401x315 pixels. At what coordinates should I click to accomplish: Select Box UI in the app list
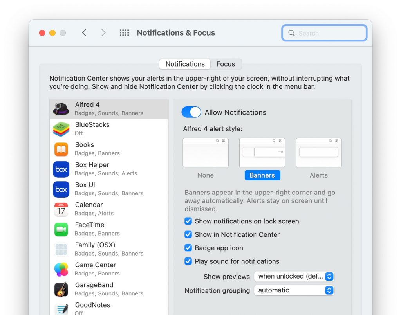(x=109, y=189)
